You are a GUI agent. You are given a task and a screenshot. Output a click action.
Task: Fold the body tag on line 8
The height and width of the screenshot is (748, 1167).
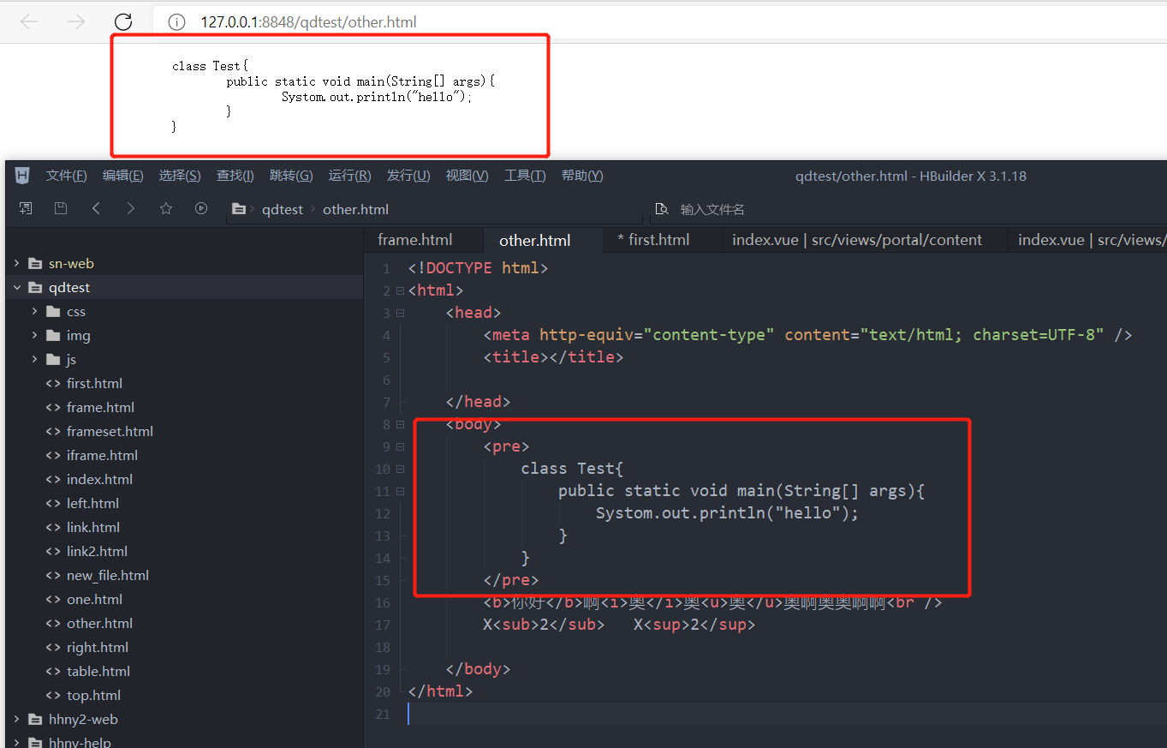click(x=400, y=424)
